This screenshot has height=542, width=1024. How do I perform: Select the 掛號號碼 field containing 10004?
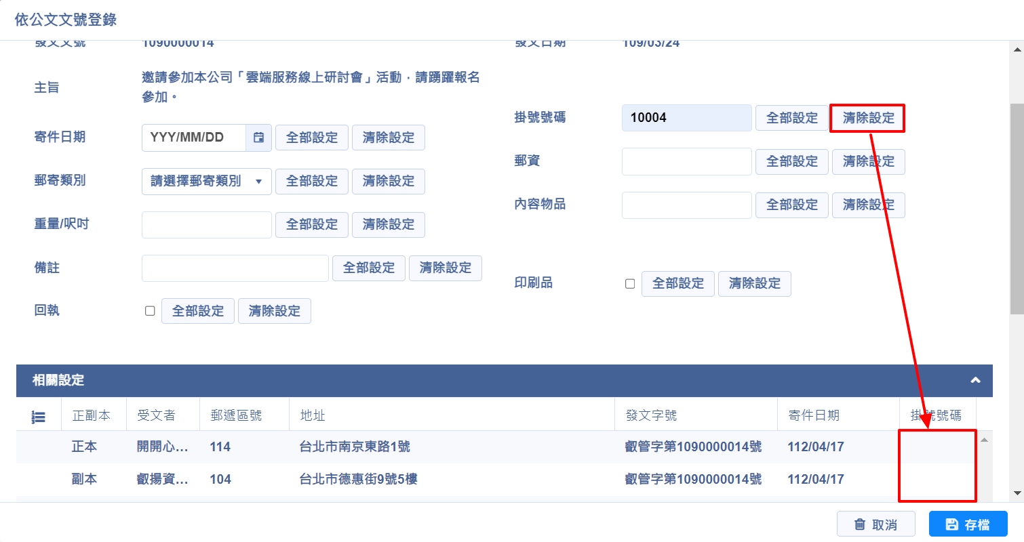point(686,118)
